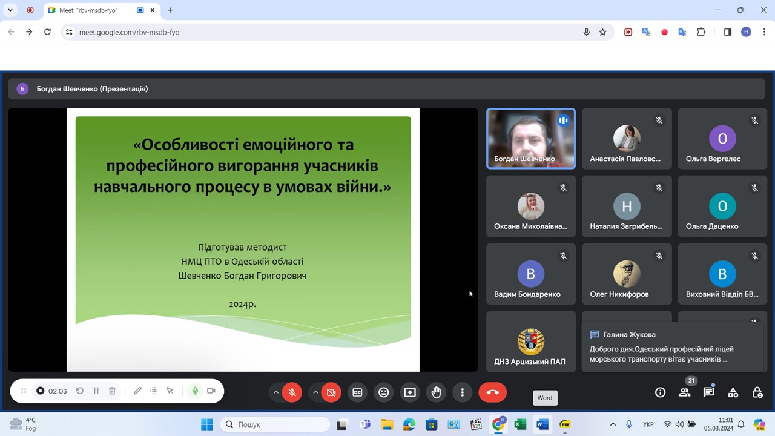775x436 pixels.
Task: Open a new browser tab
Action: (x=171, y=10)
